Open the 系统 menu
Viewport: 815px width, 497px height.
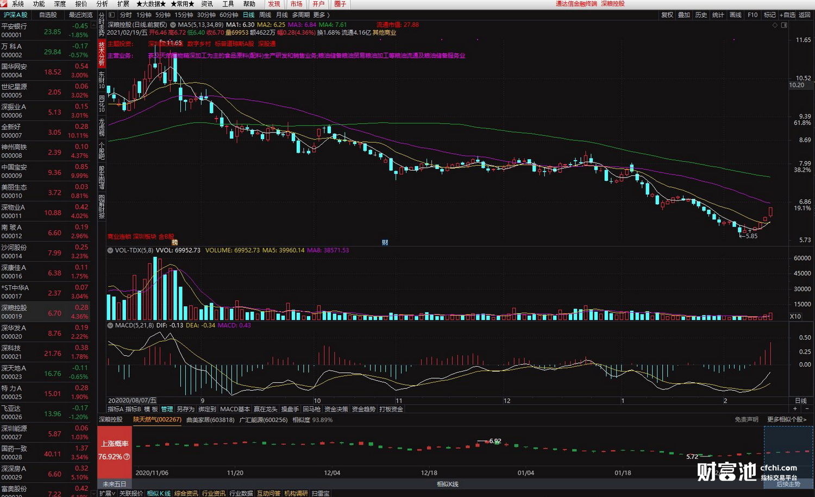coord(18,4)
